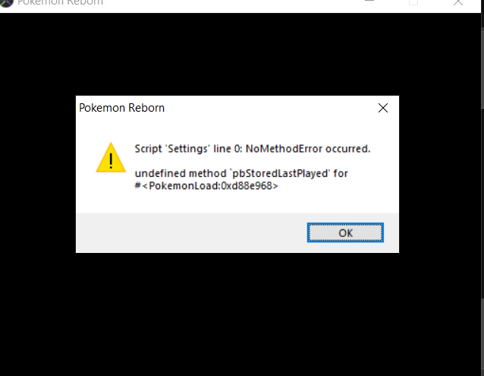Click the OK button in the error dialog
The image size is (484, 376).
click(345, 232)
